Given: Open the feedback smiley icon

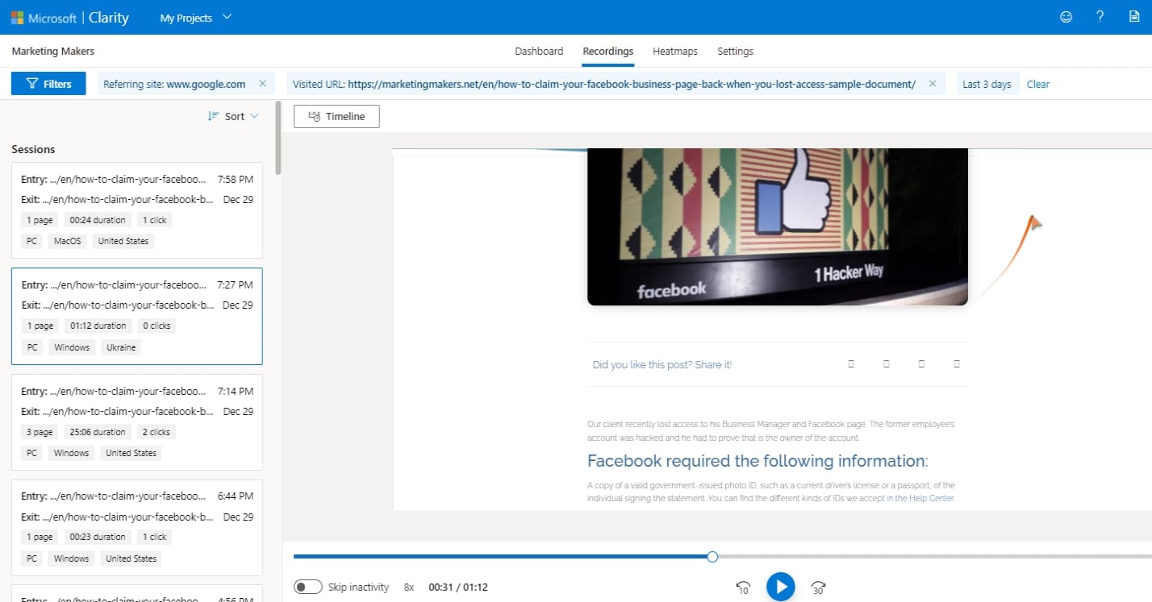Looking at the screenshot, I should 1066,17.
